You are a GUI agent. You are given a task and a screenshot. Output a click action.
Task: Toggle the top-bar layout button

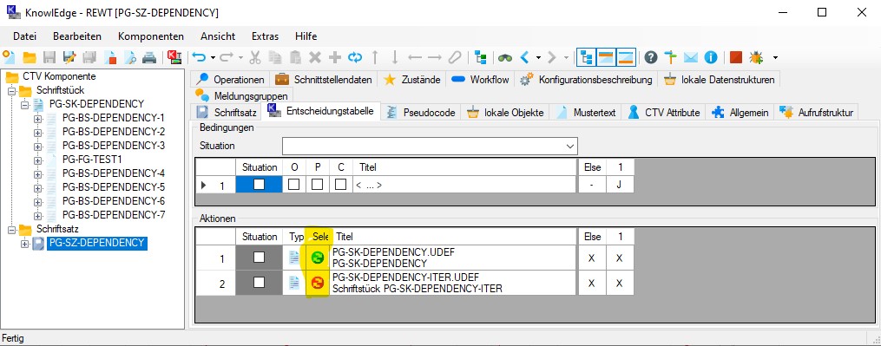606,56
